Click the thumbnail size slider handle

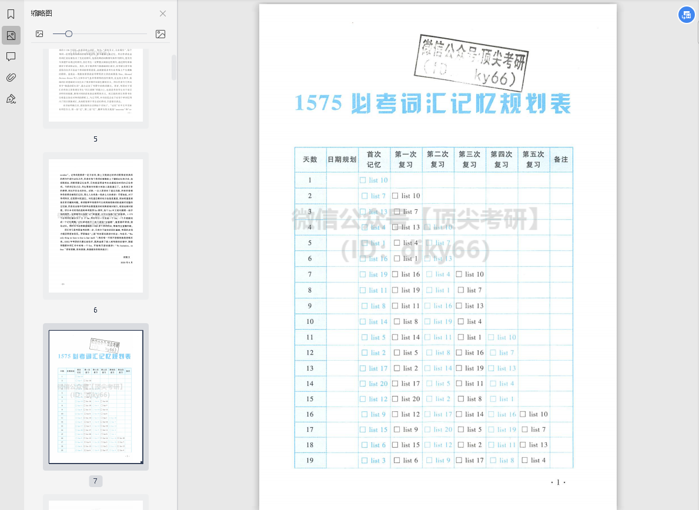click(69, 34)
